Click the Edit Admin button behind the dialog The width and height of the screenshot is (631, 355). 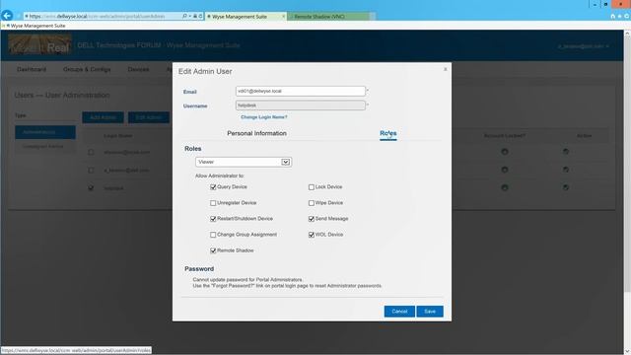click(149, 117)
